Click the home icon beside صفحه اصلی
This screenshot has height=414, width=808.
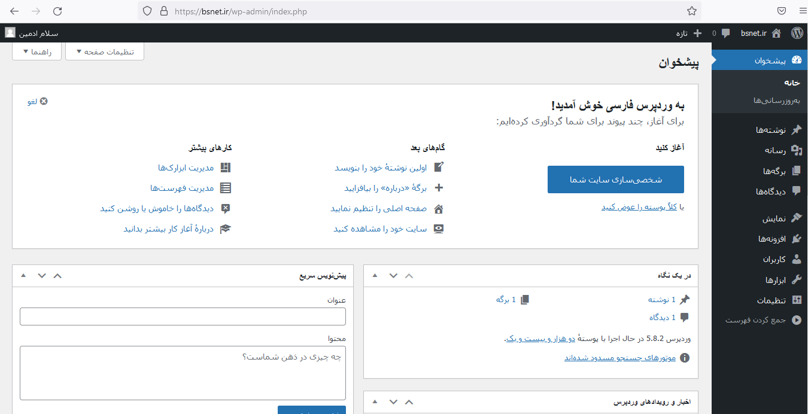click(x=439, y=208)
